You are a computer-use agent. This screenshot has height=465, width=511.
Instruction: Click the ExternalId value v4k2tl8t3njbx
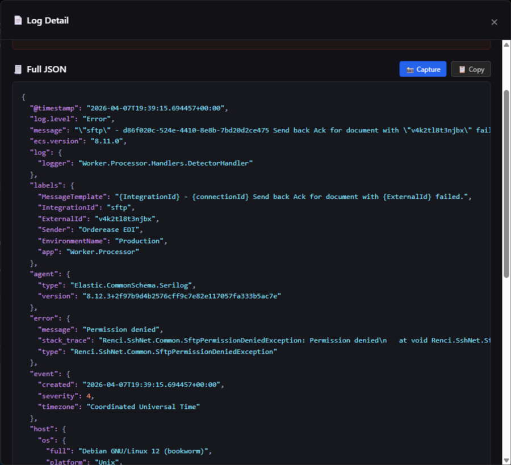pyautogui.click(x=125, y=219)
